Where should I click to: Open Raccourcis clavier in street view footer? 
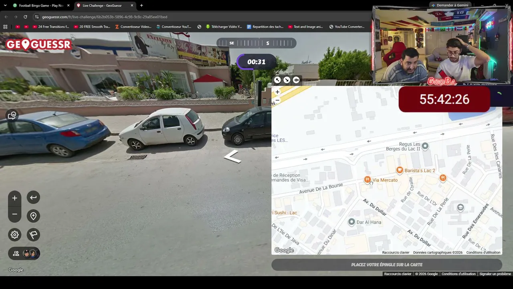pyautogui.click(x=398, y=274)
